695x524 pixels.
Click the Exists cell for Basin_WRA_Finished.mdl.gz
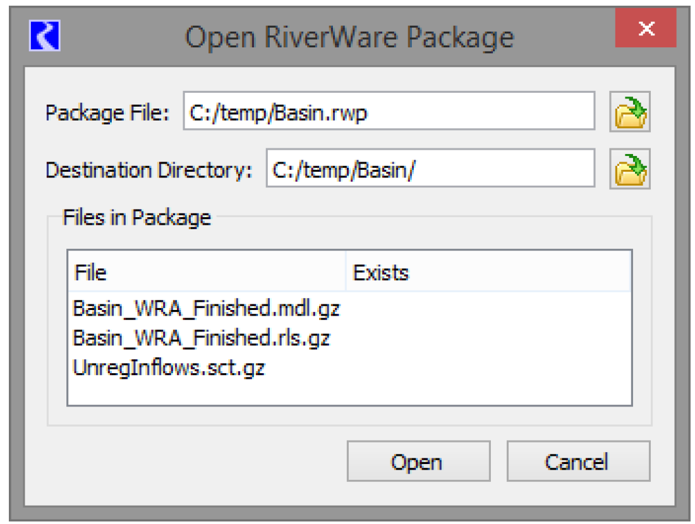(x=488, y=309)
